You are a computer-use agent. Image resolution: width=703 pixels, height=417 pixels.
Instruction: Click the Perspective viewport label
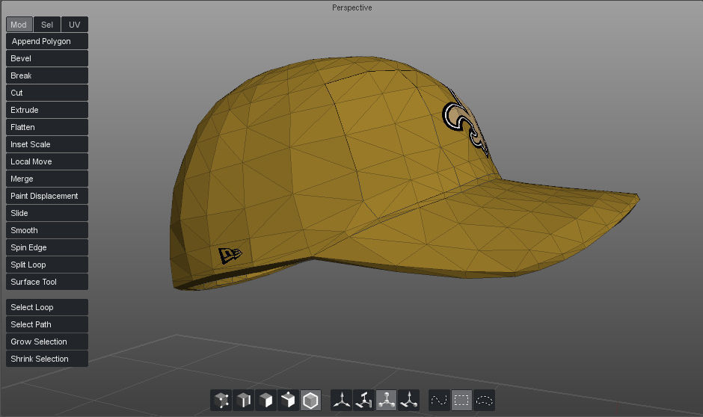[x=352, y=7]
